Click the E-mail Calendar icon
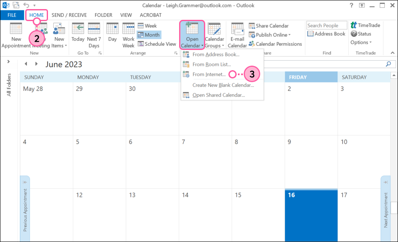The image size is (398, 242). click(237, 35)
